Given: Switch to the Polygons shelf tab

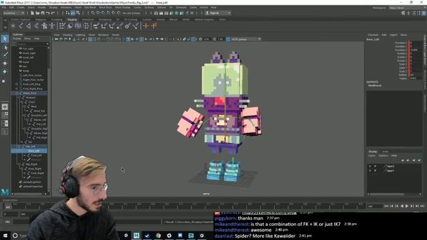Looking at the screenshot, I should 40,19.
